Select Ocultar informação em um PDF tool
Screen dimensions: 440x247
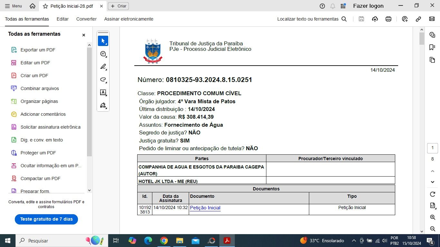[51, 166]
